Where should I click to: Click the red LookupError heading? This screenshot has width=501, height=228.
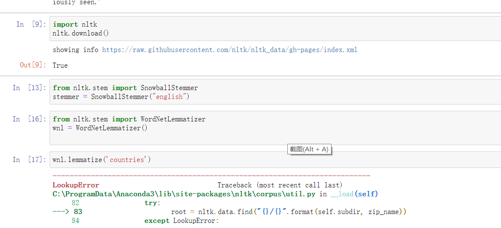click(76, 185)
